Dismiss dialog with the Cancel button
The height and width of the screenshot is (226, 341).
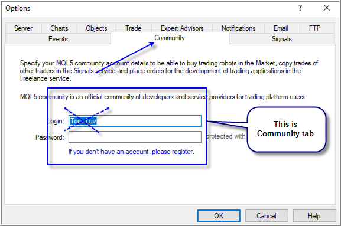tap(267, 215)
